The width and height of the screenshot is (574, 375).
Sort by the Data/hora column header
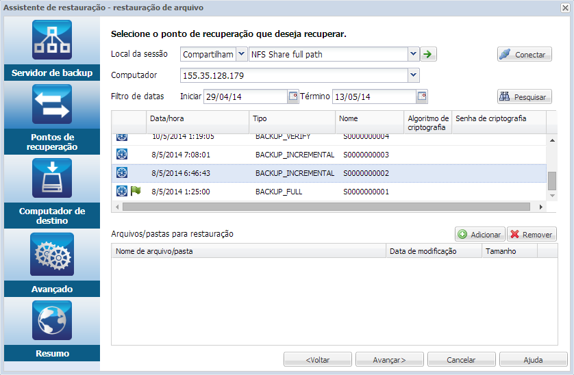[x=197, y=119]
